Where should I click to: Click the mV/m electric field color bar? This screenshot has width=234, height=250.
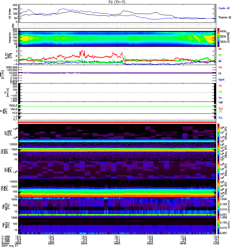[x=218, y=207]
